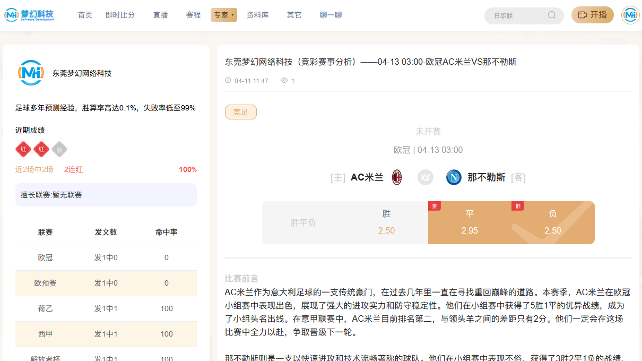The width and height of the screenshot is (642, 361).
Task: Click the 100% hit-rate text
Action: point(188,169)
